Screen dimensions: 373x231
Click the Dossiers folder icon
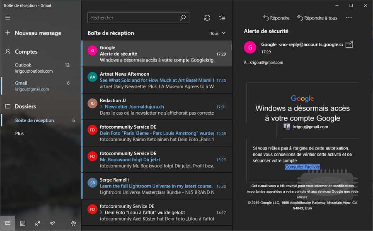click(x=8, y=106)
